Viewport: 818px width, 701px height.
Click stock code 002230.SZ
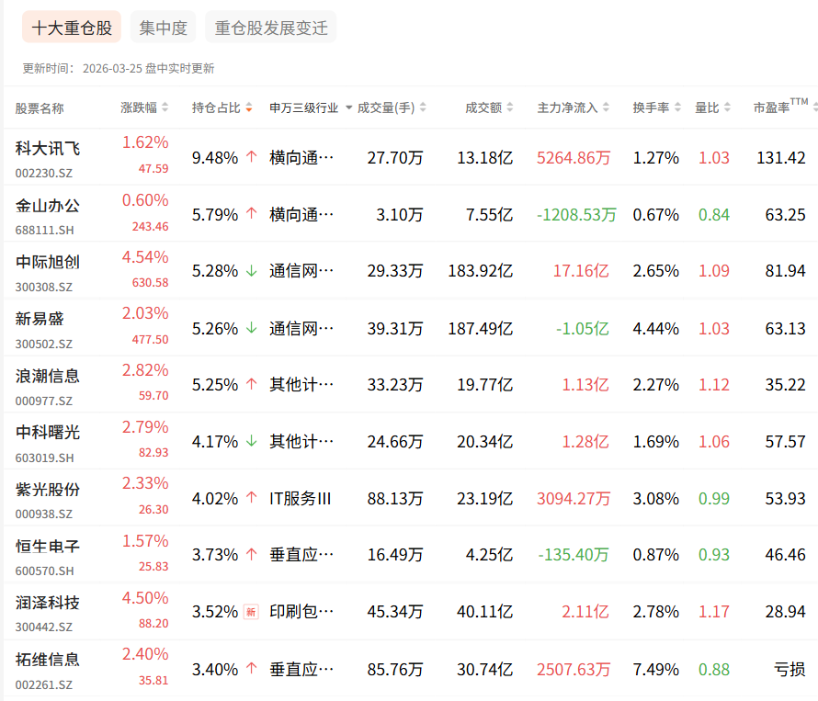[44, 173]
